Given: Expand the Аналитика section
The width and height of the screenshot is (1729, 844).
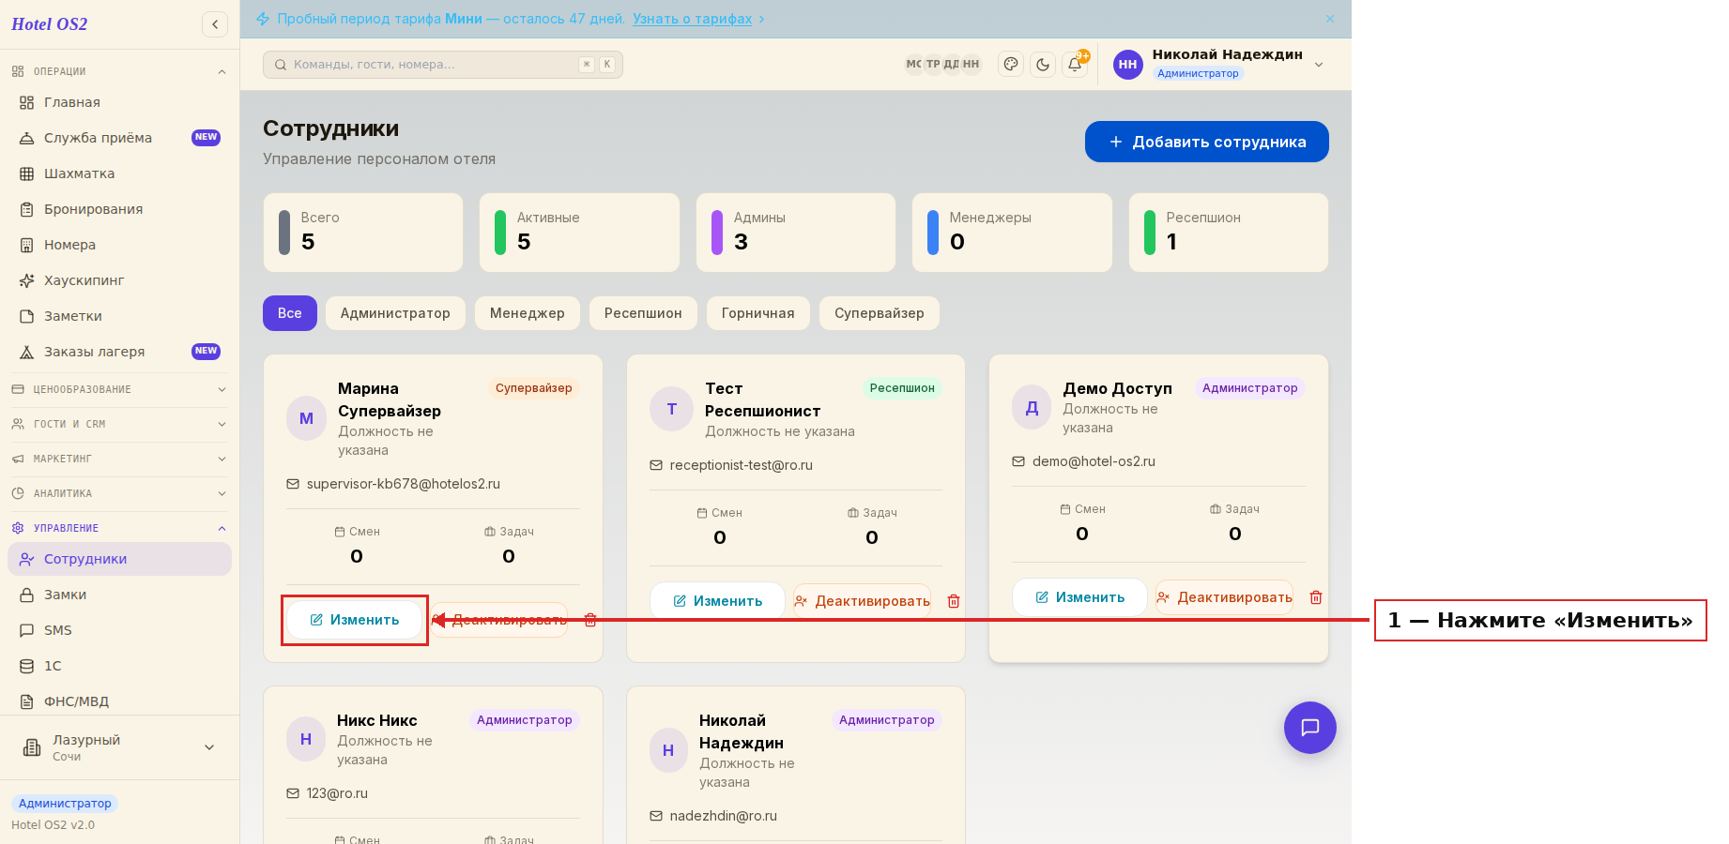Looking at the screenshot, I should tap(119, 493).
